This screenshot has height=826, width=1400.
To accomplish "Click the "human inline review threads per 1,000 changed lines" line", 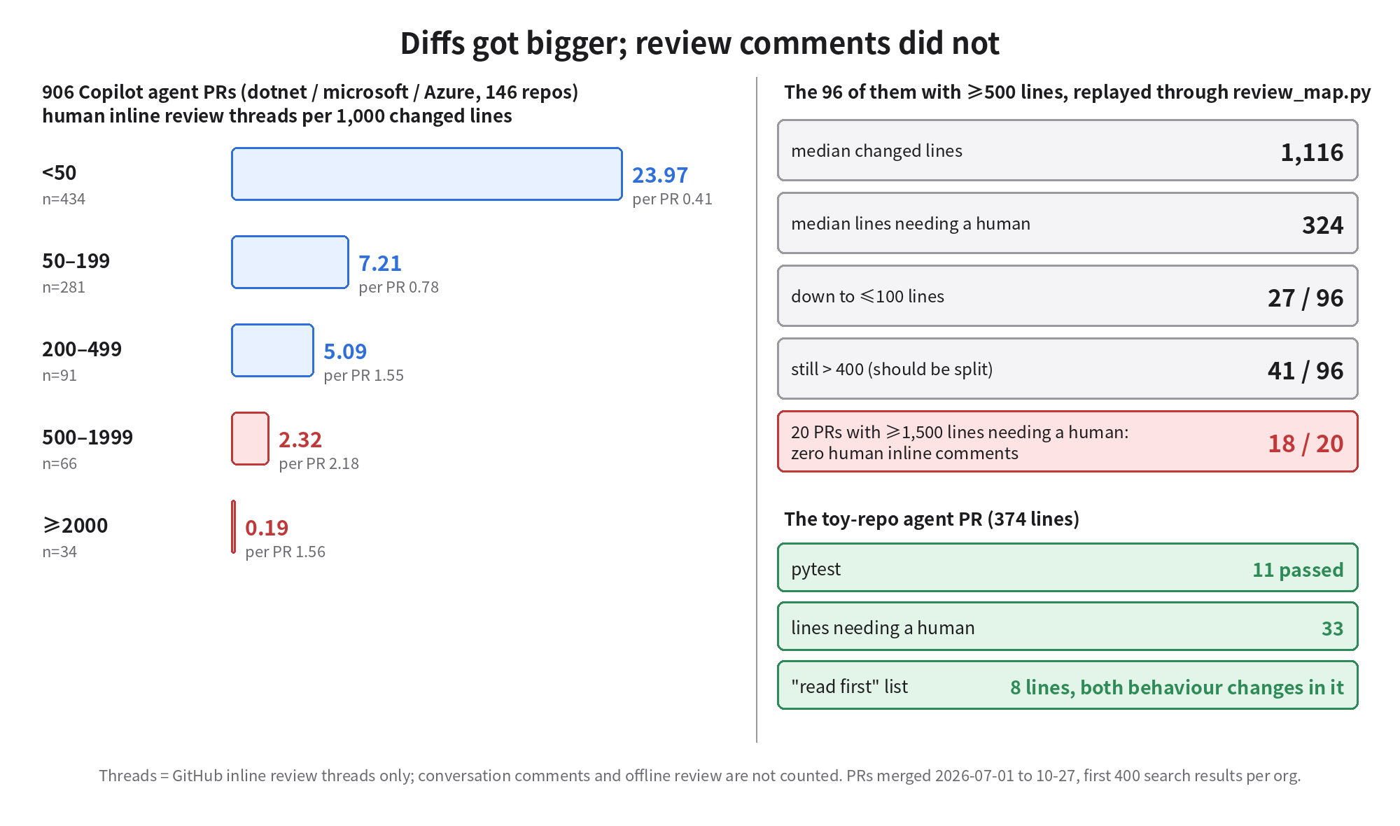I will [x=277, y=115].
